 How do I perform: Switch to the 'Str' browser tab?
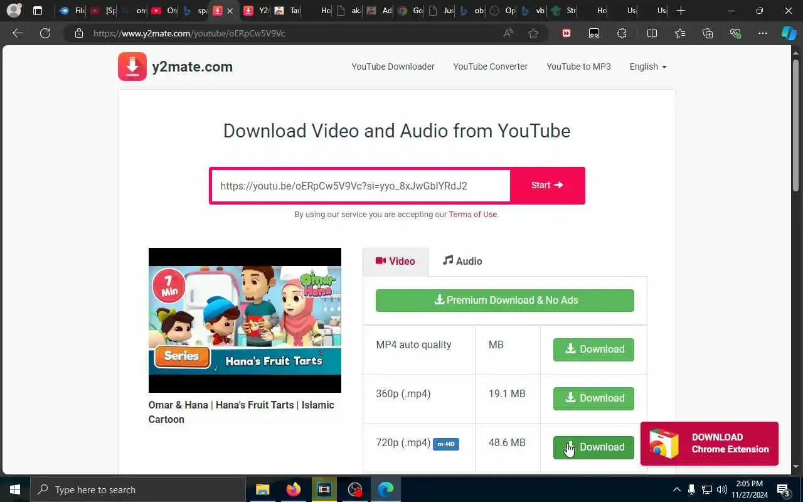[563, 11]
